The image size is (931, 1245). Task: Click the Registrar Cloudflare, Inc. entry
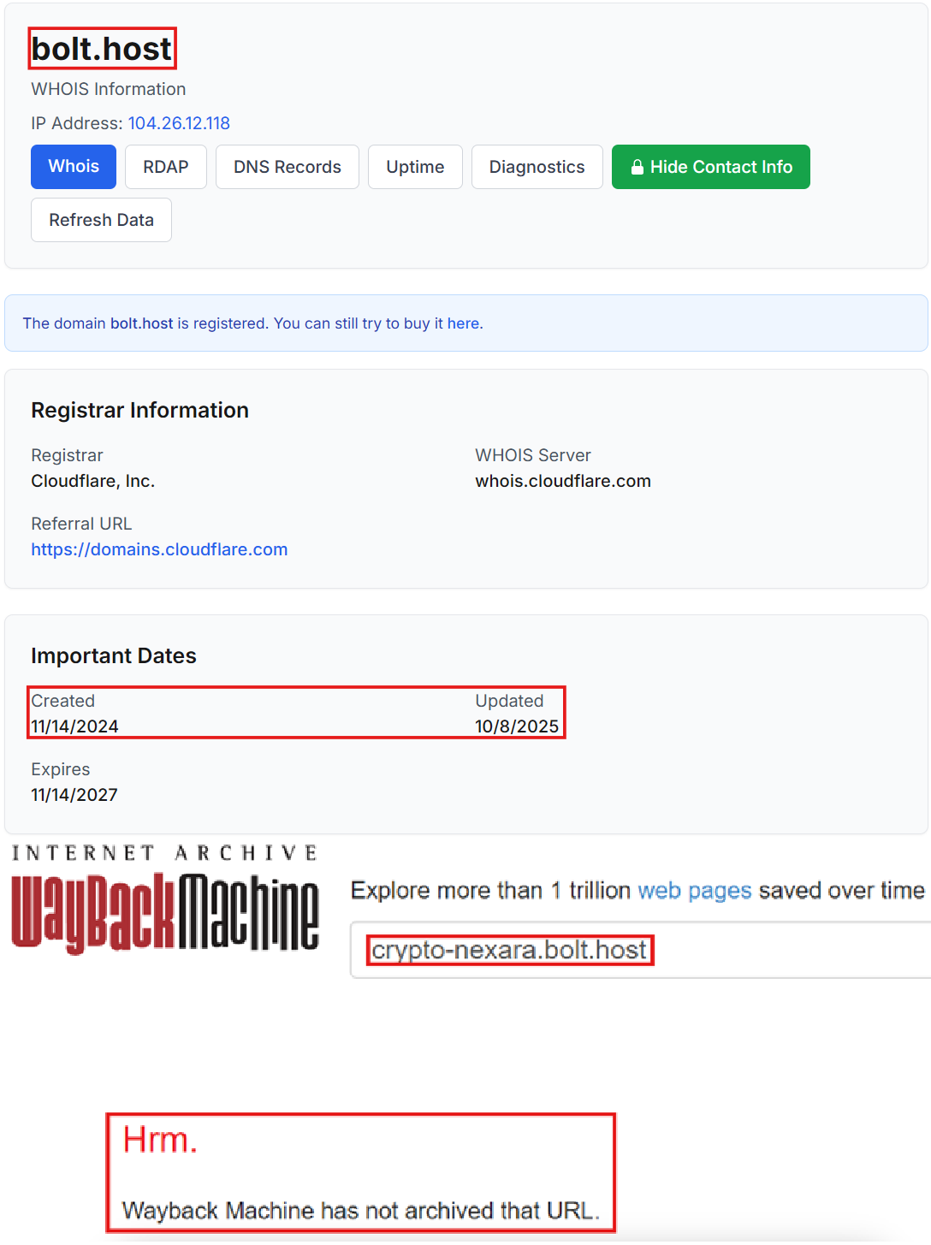pos(92,481)
